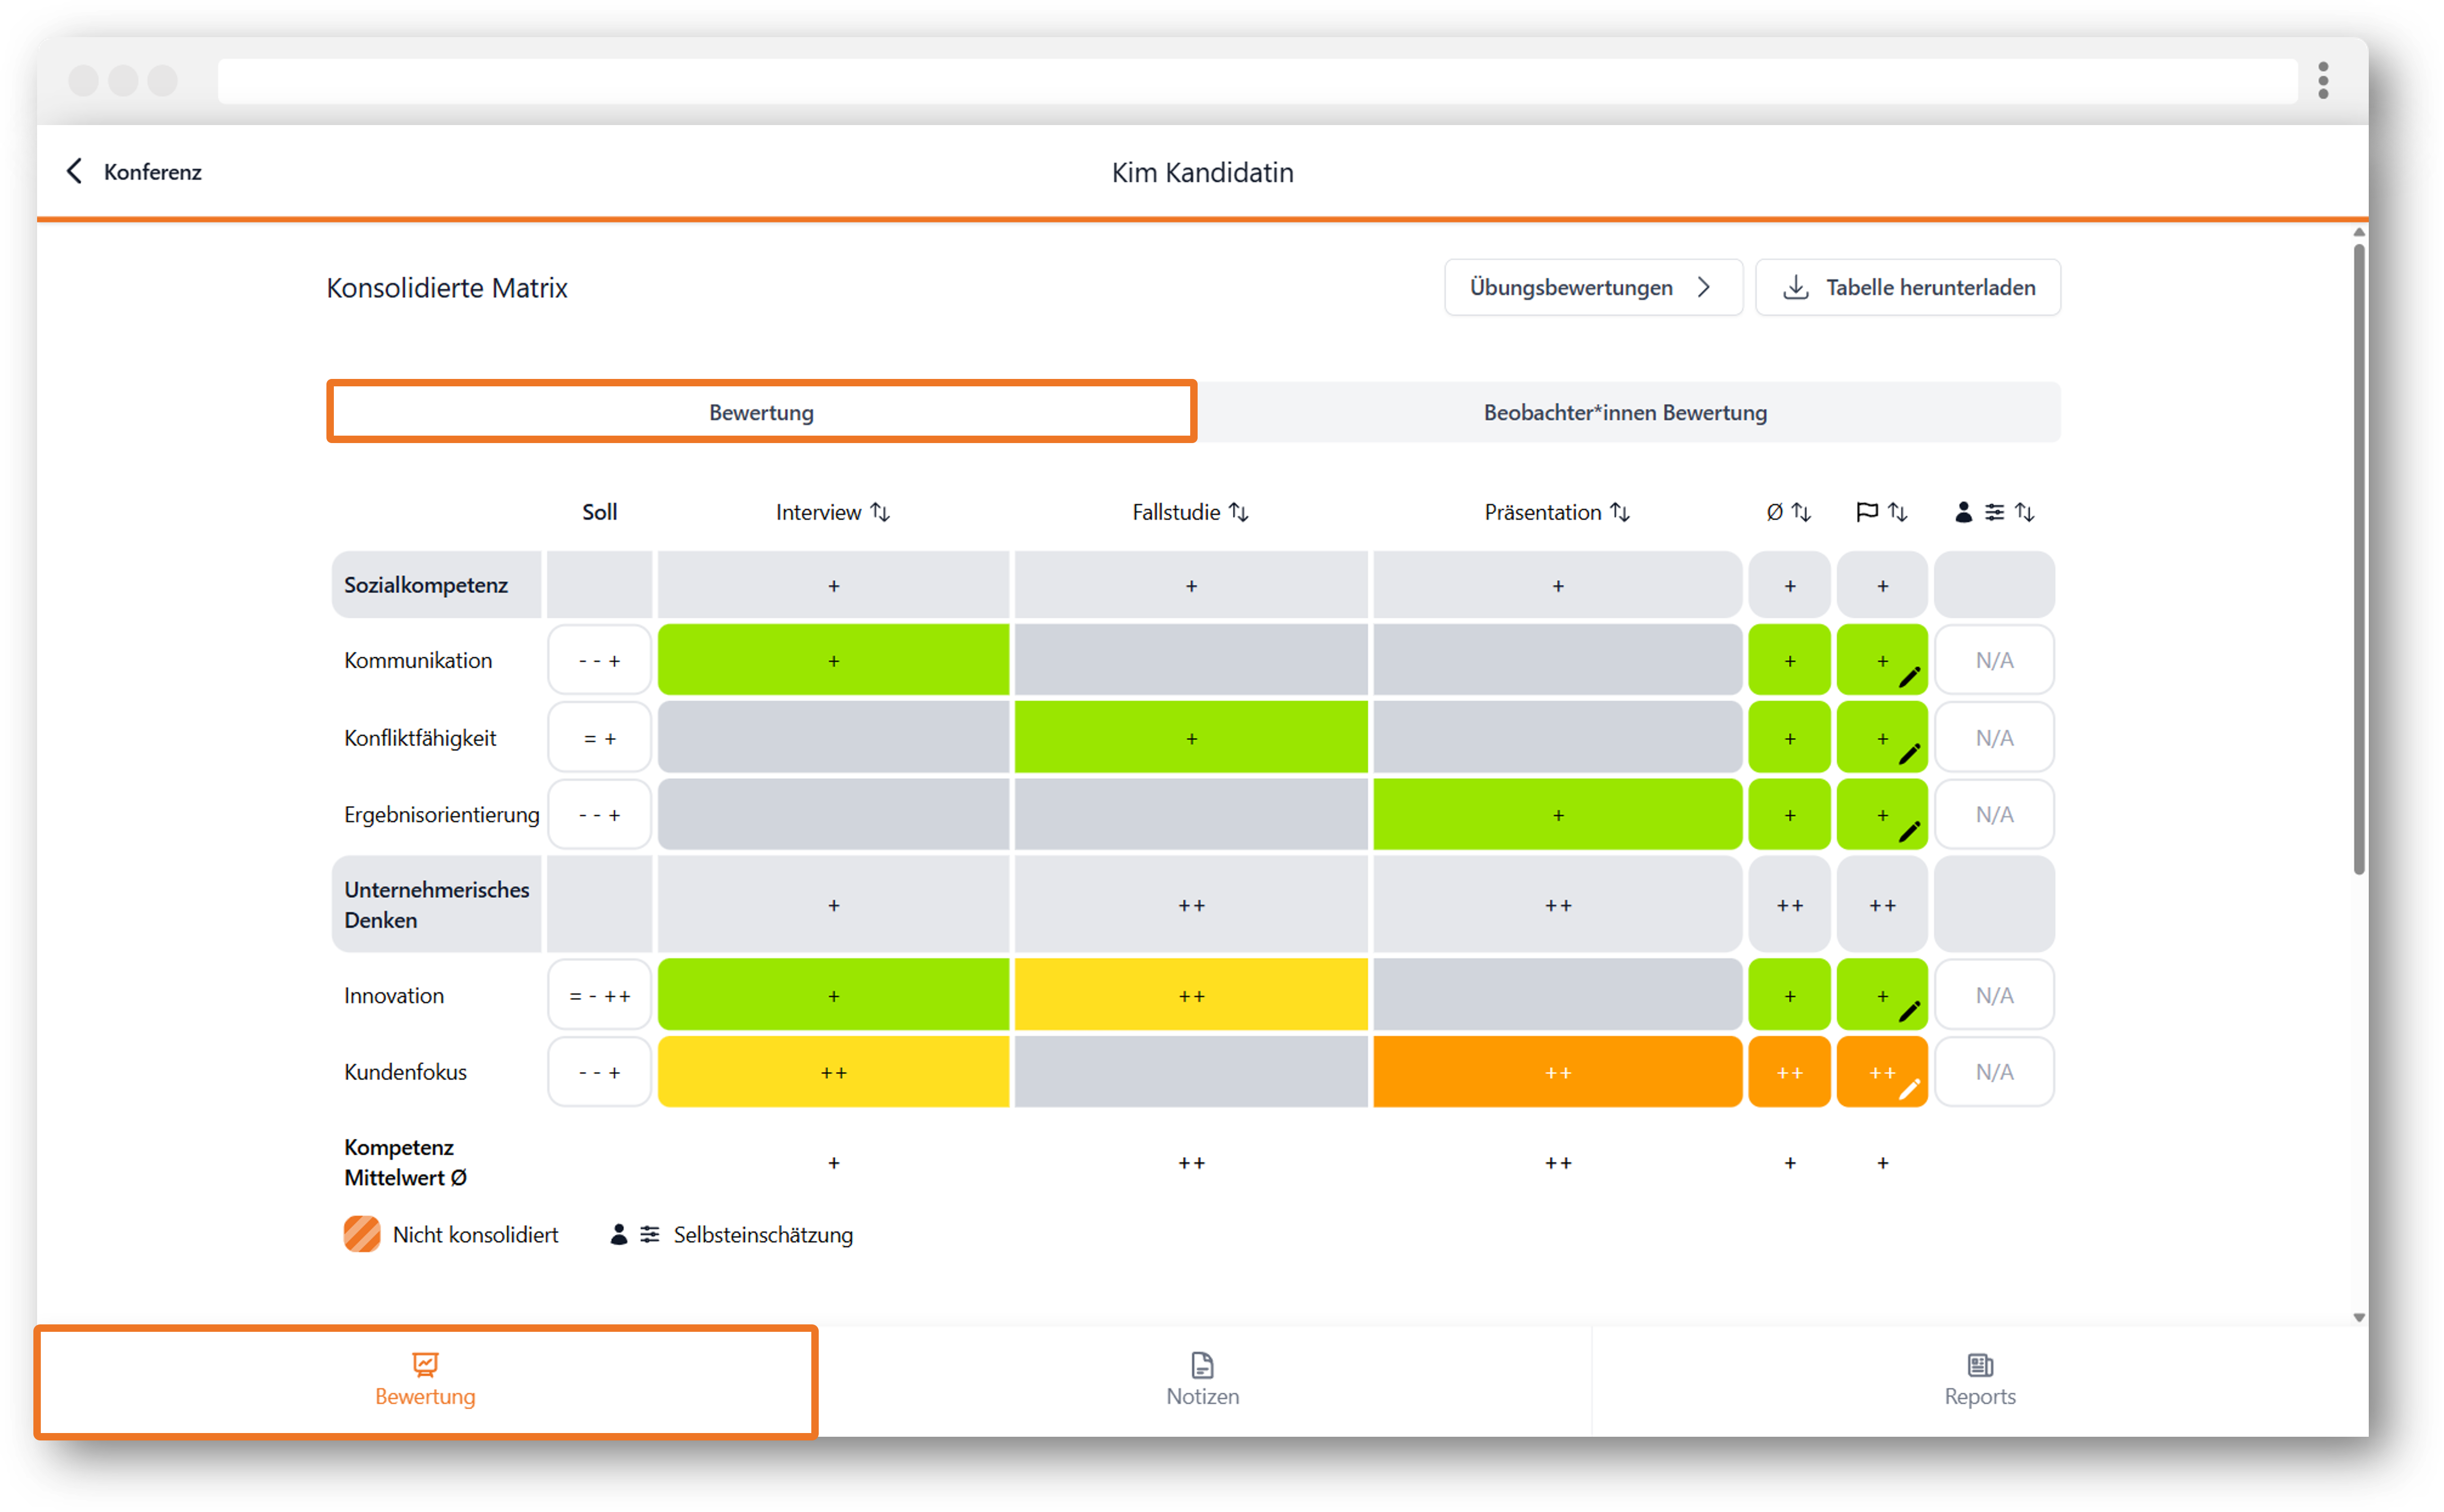Edit Kommunikation final rating pencil icon
Image resolution: width=2444 pixels, height=1512 pixels.
click(x=1909, y=678)
